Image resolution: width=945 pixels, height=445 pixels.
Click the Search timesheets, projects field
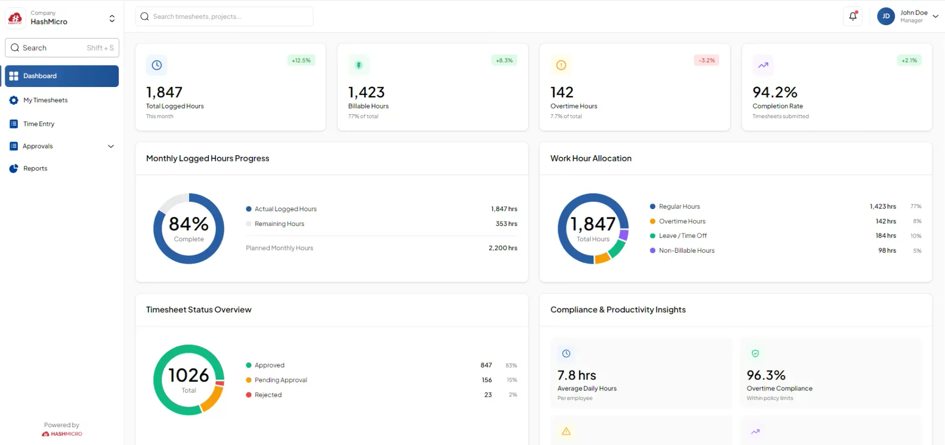click(224, 16)
